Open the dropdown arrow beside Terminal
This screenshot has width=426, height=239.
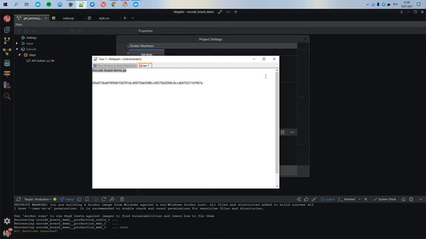tap(359, 199)
